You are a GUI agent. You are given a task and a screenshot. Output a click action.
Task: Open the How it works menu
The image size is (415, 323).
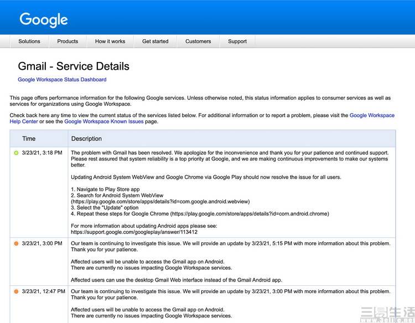pyautogui.click(x=110, y=41)
